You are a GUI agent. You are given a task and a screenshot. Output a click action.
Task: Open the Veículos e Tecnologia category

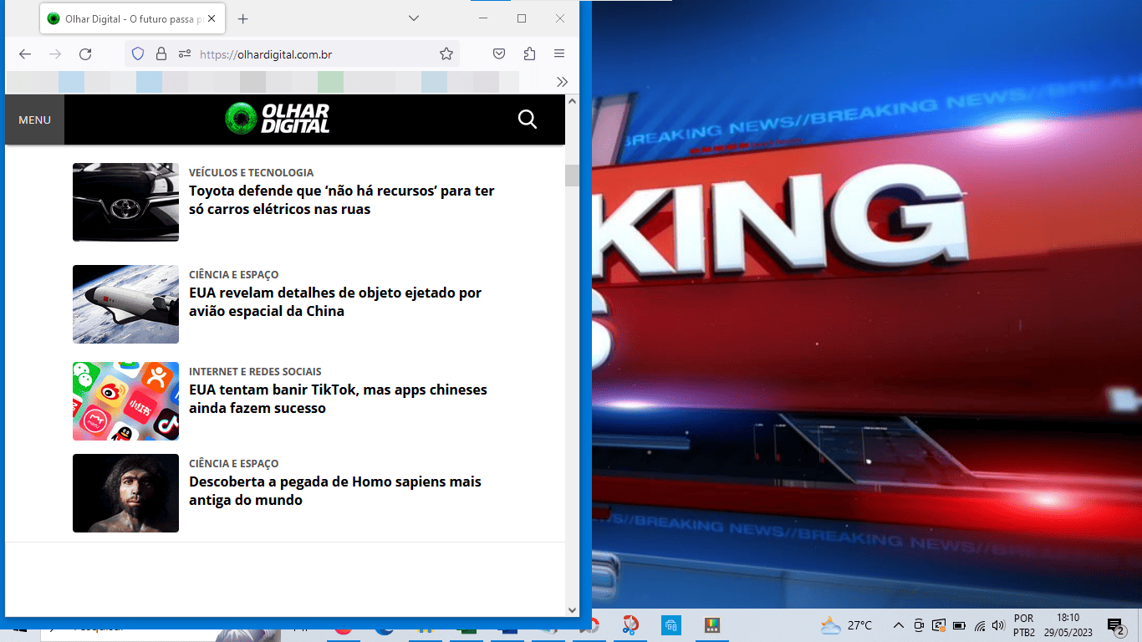click(x=251, y=172)
